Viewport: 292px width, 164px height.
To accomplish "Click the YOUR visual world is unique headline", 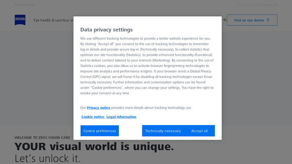I will (x=94, y=147).
